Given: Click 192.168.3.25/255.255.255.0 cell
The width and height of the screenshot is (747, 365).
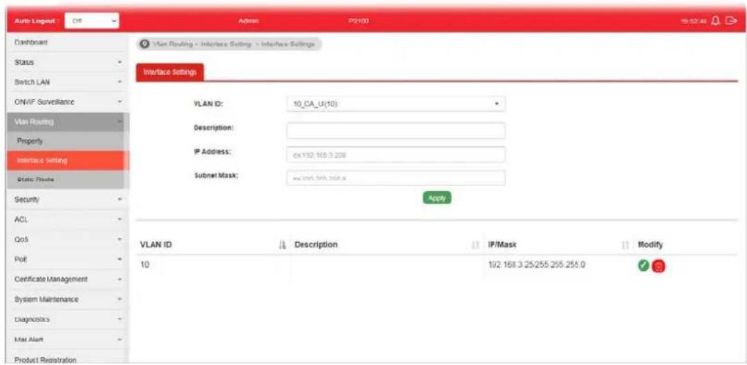Looking at the screenshot, I should pos(537,264).
